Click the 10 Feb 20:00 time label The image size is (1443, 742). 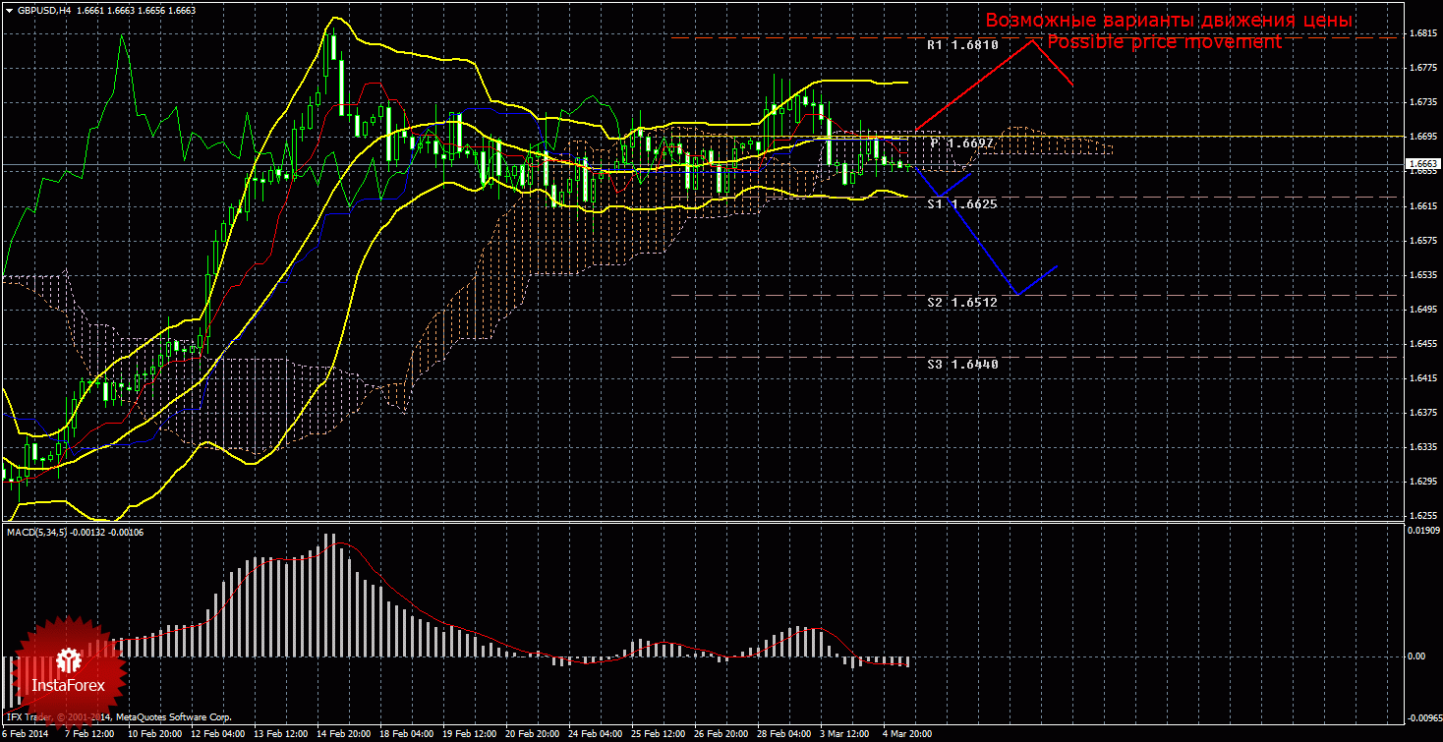tap(154, 733)
